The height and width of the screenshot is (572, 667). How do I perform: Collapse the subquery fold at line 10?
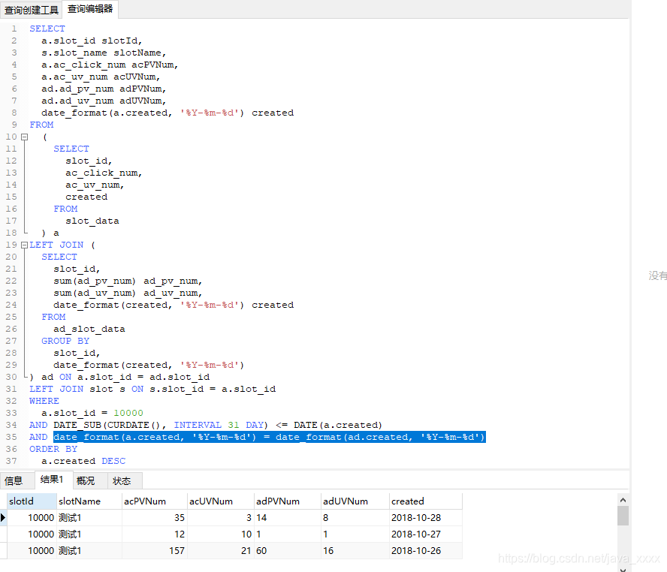pos(25,137)
